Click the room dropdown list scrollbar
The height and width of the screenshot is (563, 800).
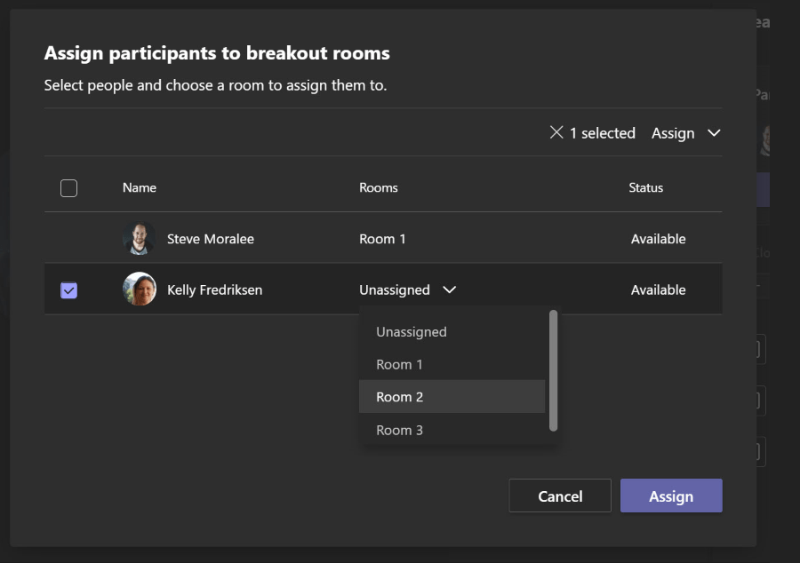[553, 370]
